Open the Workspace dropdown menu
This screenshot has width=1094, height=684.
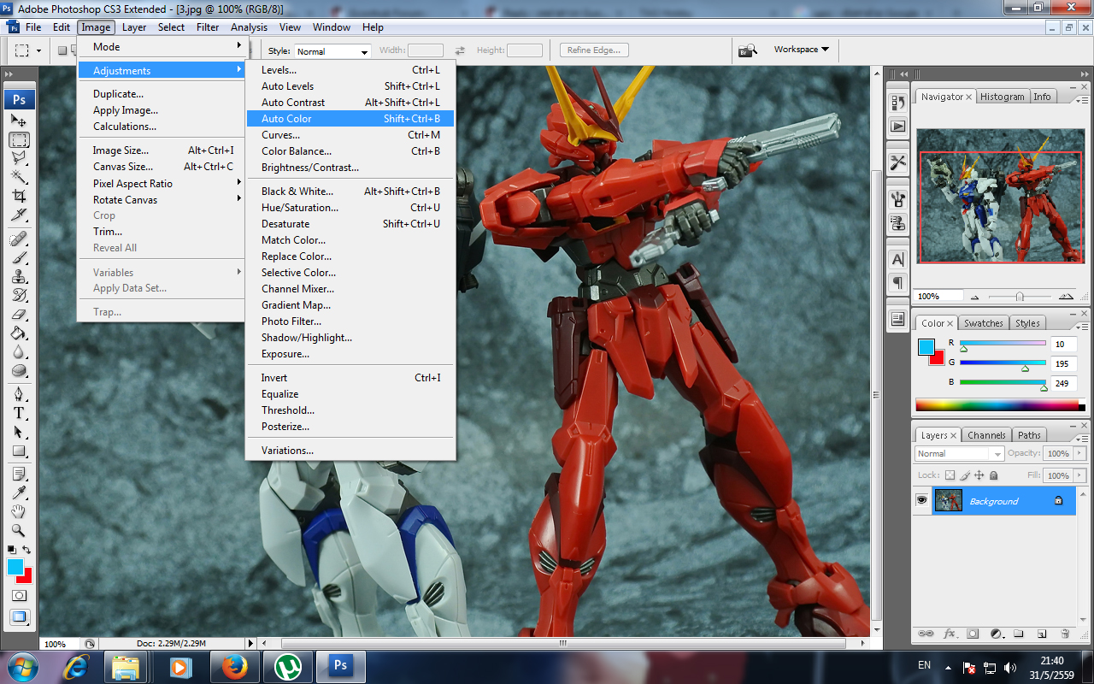pyautogui.click(x=801, y=50)
